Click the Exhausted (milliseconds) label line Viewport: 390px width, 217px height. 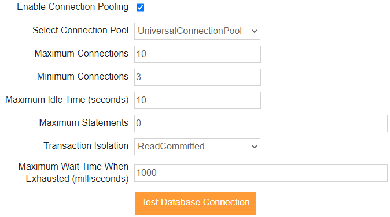[77, 178]
